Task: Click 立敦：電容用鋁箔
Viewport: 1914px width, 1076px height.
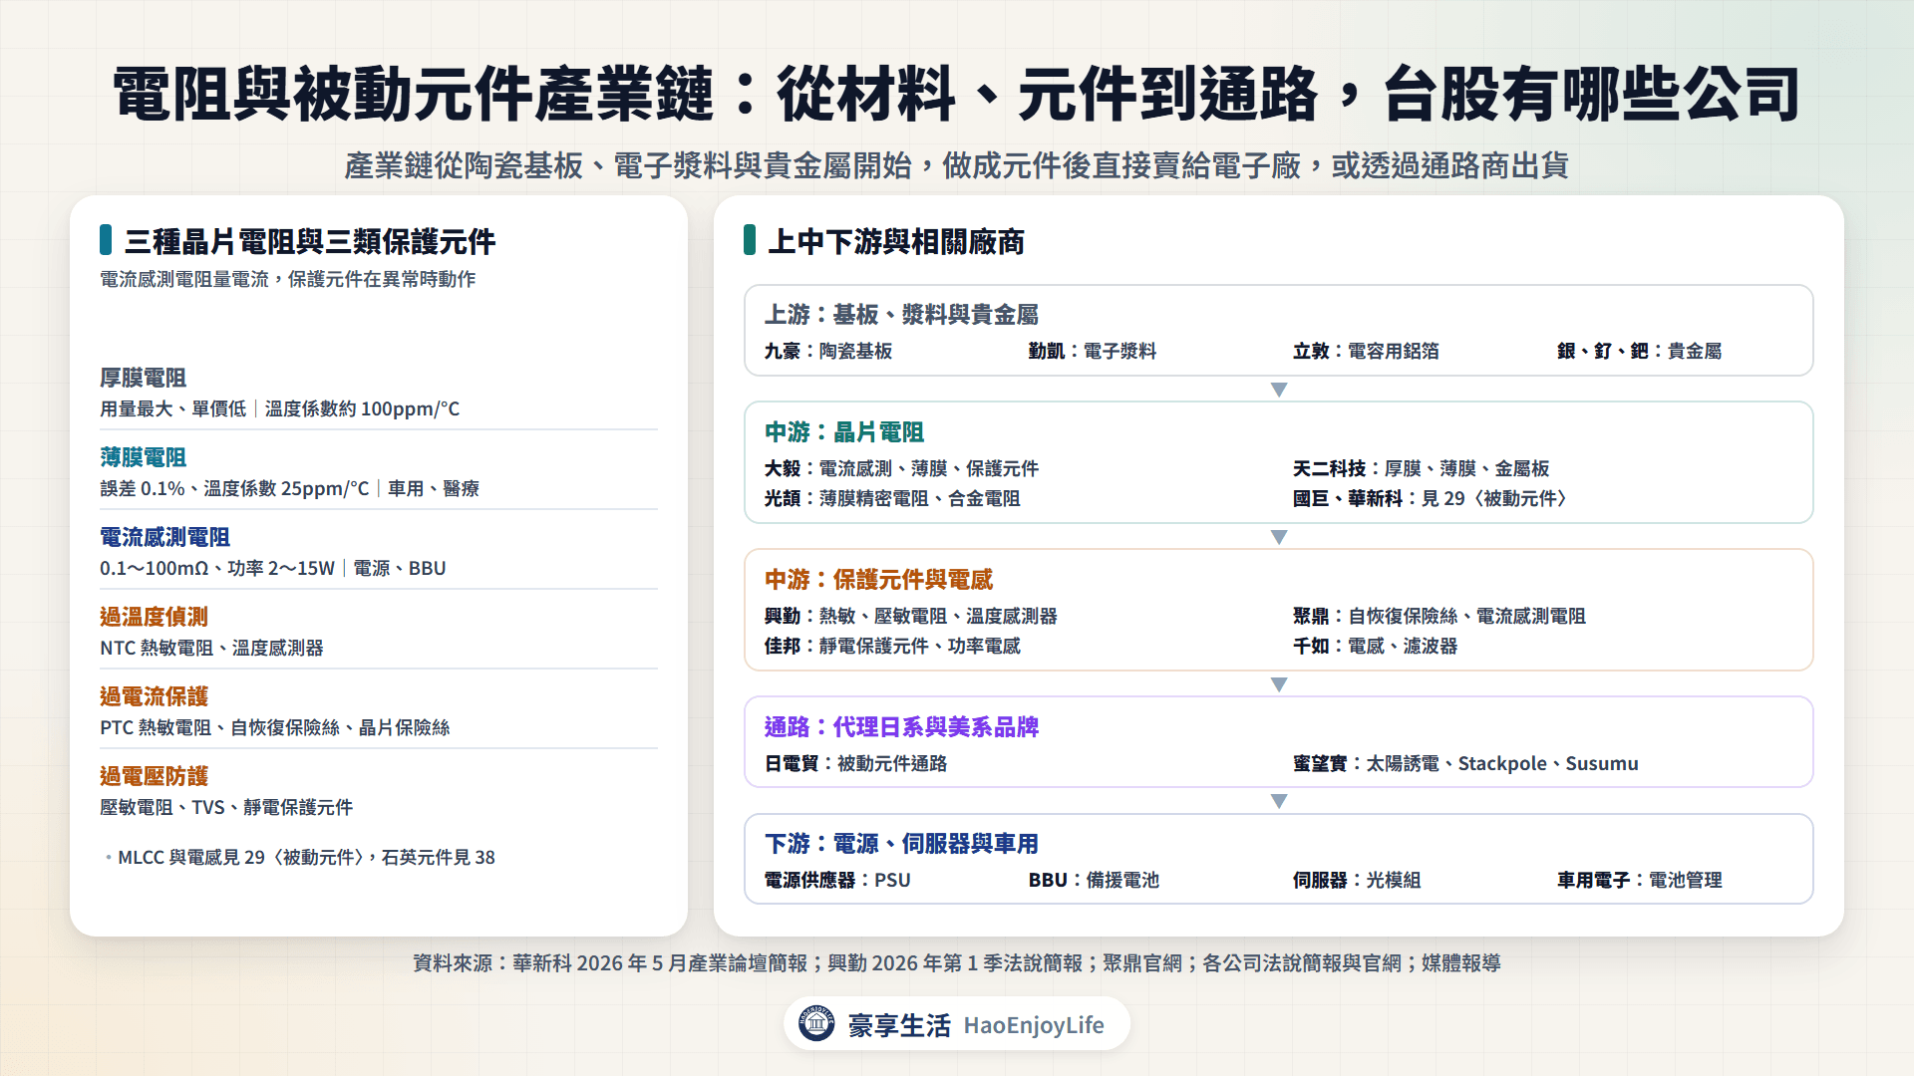Action: [x=1367, y=351]
